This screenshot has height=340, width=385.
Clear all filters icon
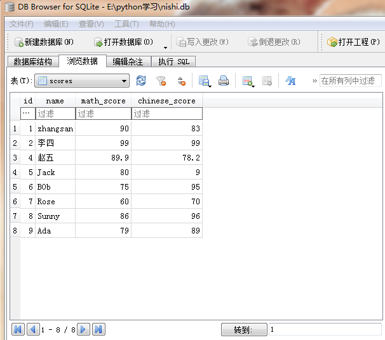[161, 81]
